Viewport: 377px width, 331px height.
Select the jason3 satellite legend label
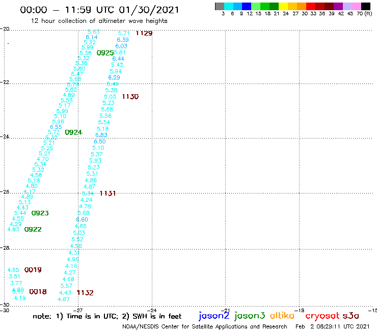pyautogui.click(x=250, y=316)
